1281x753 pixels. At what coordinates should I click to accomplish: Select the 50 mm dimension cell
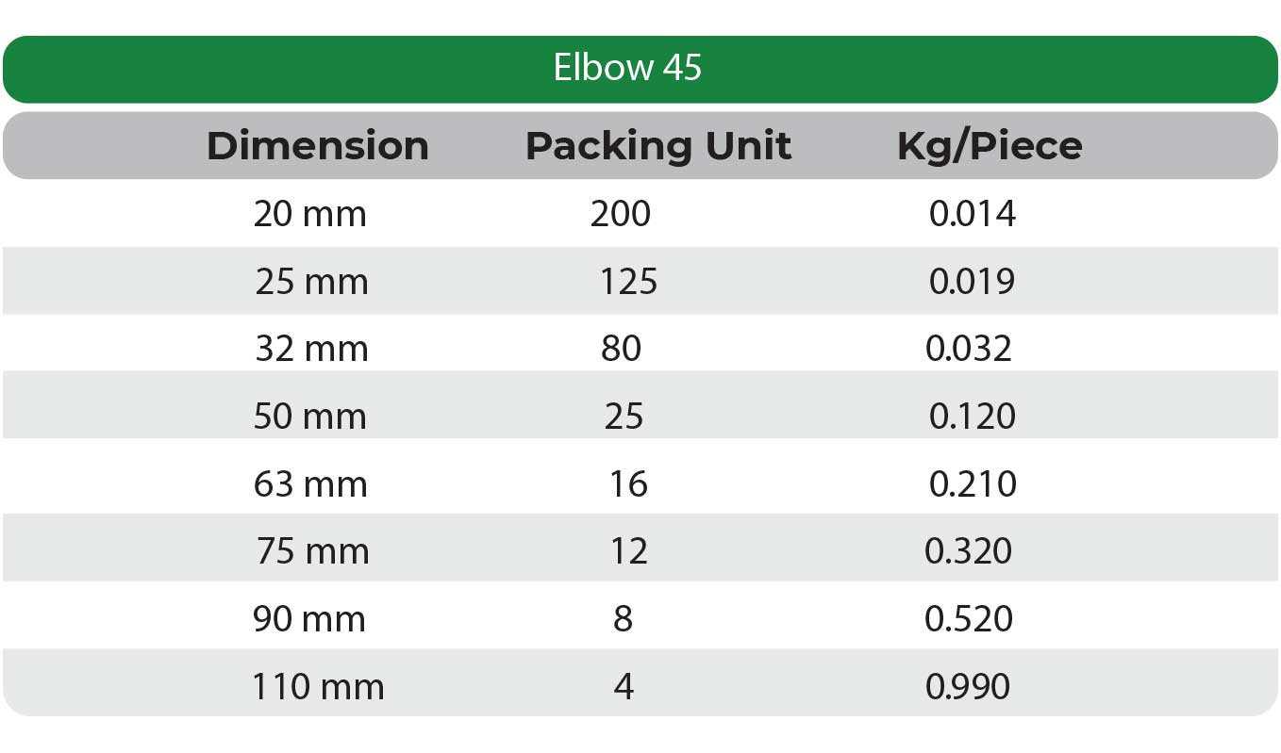tap(309, 417)
